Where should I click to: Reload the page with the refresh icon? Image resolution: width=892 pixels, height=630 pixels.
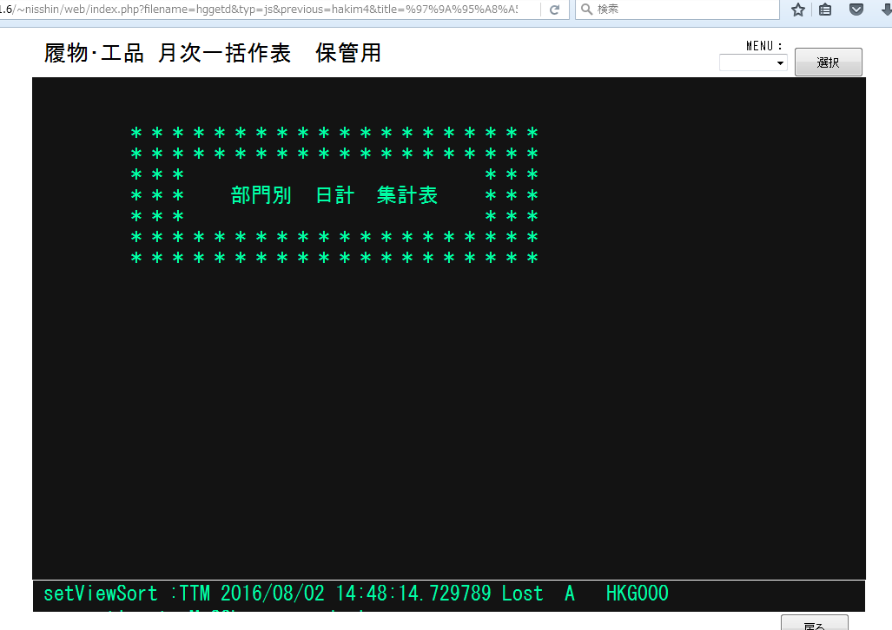(553, 10)
